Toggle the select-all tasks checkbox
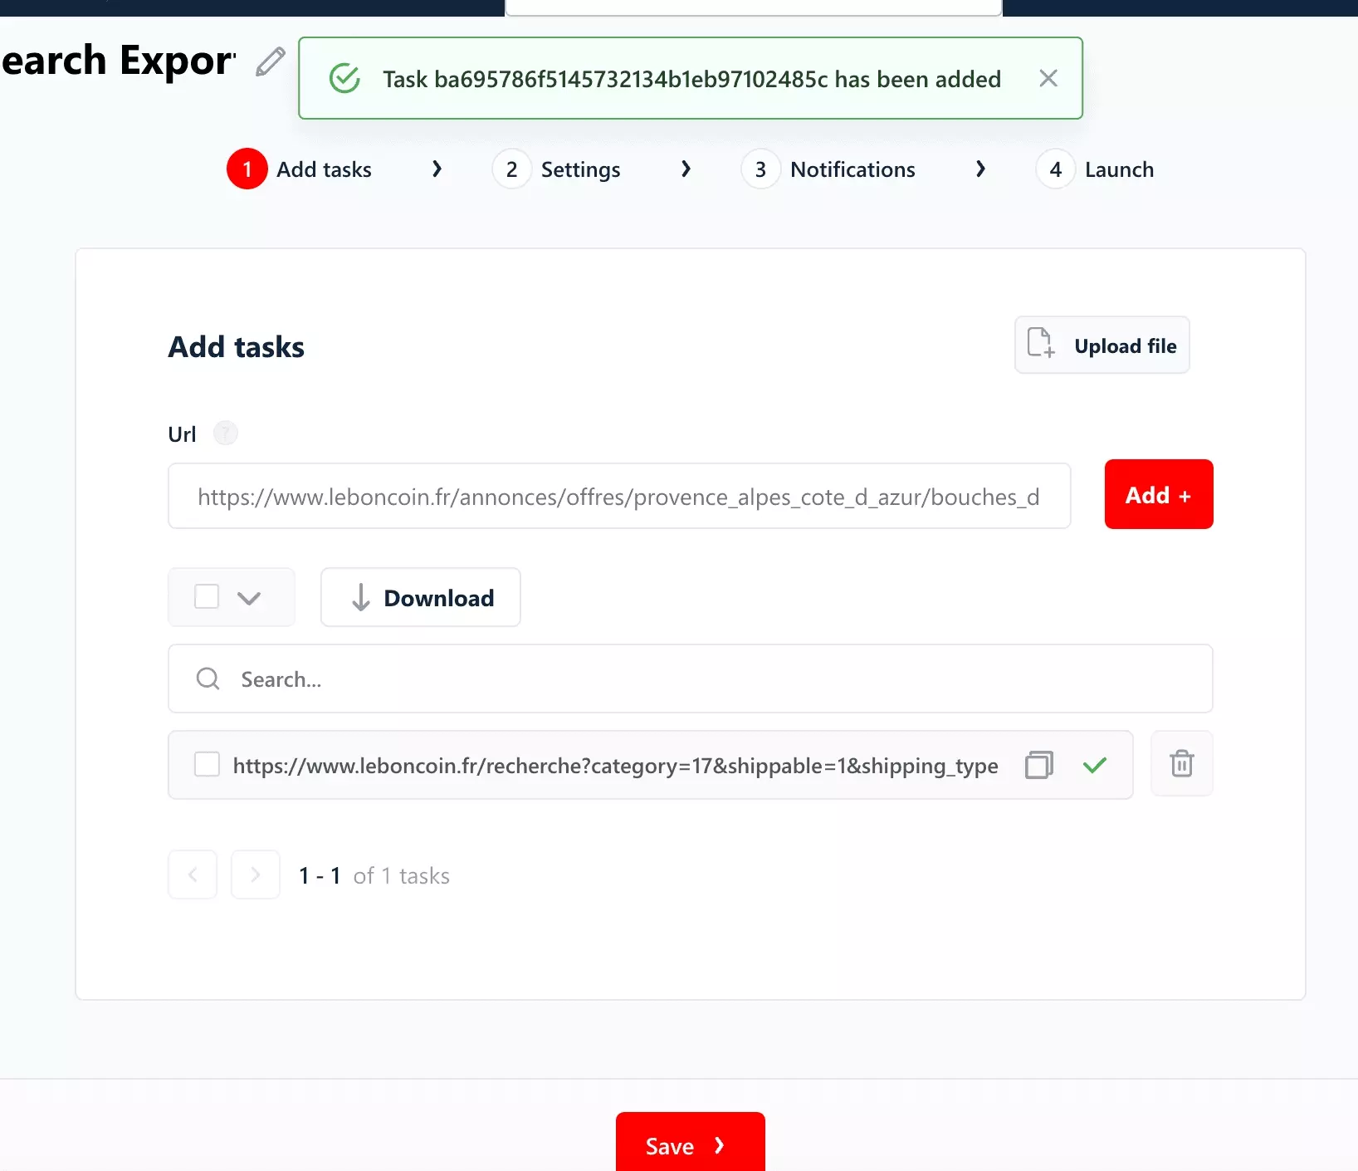Screen dimensions: 1358x1171 [207, 597]
